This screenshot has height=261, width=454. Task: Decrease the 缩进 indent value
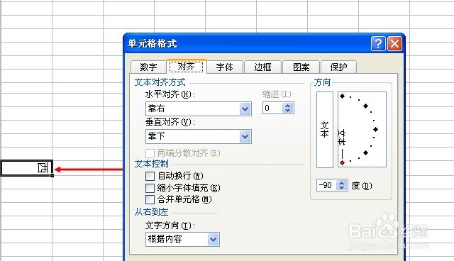[287, 111]
